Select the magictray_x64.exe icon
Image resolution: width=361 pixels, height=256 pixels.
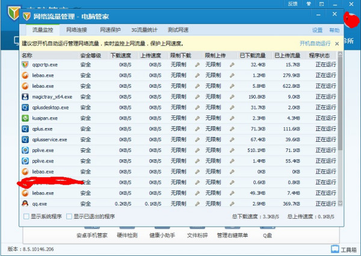(x=25, y=97)
